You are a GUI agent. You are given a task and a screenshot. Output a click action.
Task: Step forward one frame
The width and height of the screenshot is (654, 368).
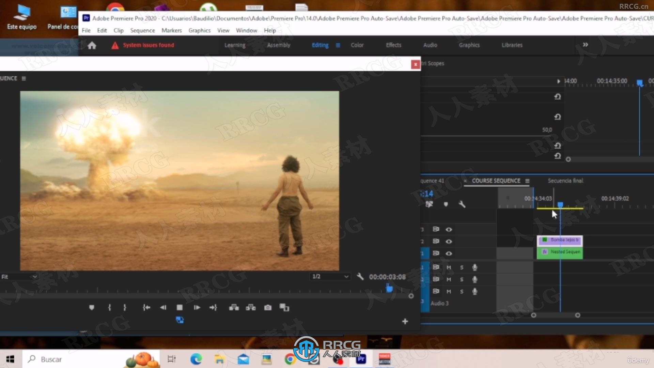(x=197, y=308)
